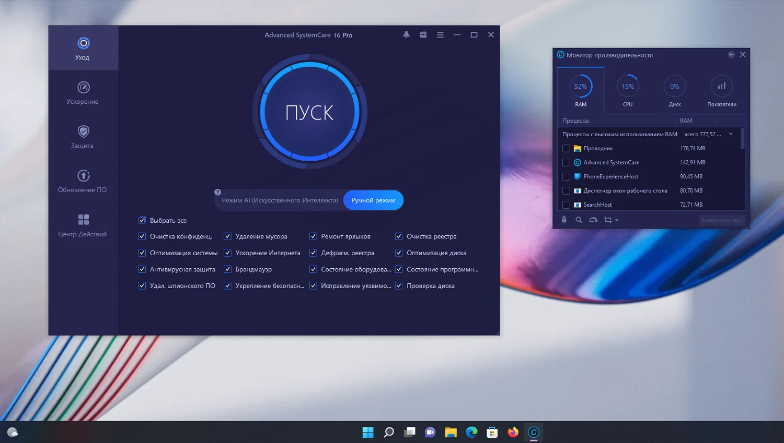Uncheck Очистка конфиденц. option
Image resolution: width=784 pixels, height=443 pixels.
click(142, 236)
